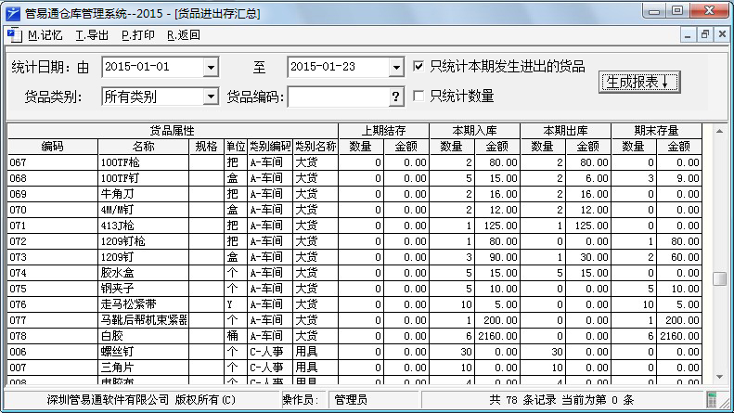Open the M.记忆 menu
The width and height of the screenshot is (734, 413).
[x=45, y=35]
